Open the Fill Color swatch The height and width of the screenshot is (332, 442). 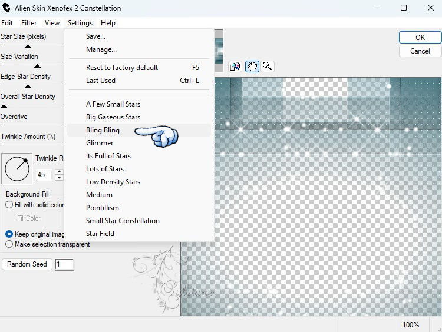click(52, 219)
